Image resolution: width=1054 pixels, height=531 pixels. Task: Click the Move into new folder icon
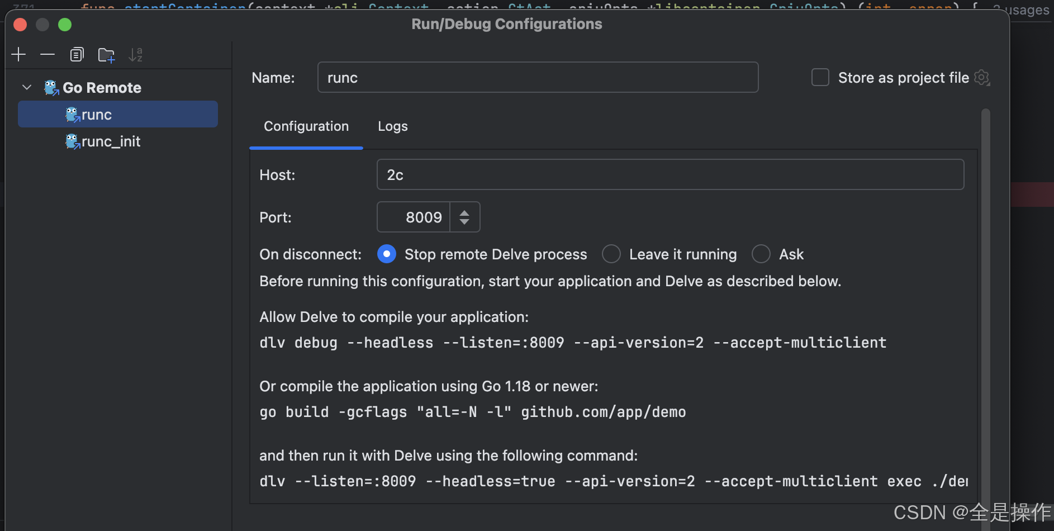(106, 55)
